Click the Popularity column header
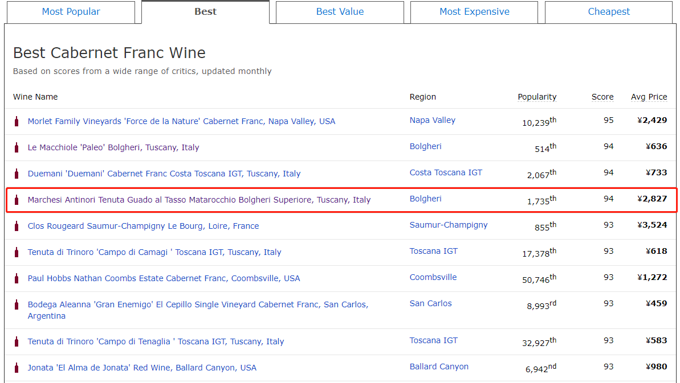The height and width of the screenshot is (383, 680). [537, 97]
